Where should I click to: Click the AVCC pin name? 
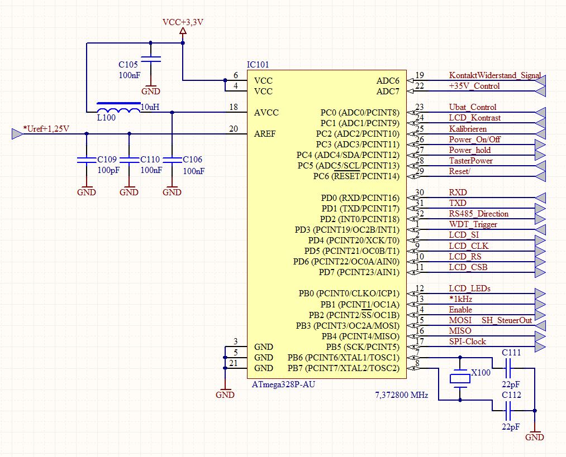(267, 113)
